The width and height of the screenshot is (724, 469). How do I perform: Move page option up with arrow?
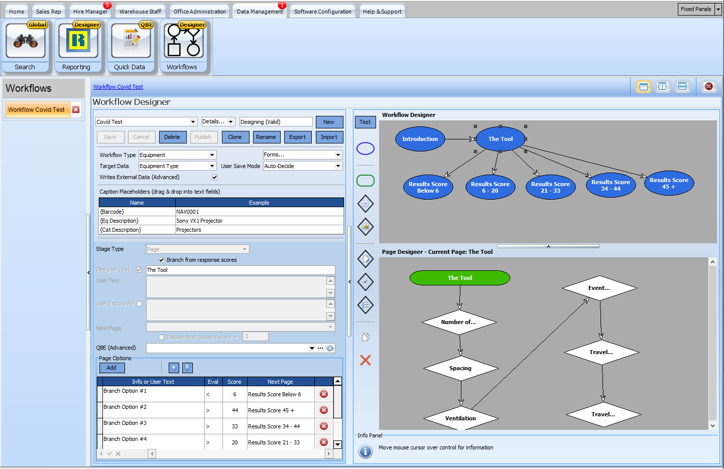174,368
